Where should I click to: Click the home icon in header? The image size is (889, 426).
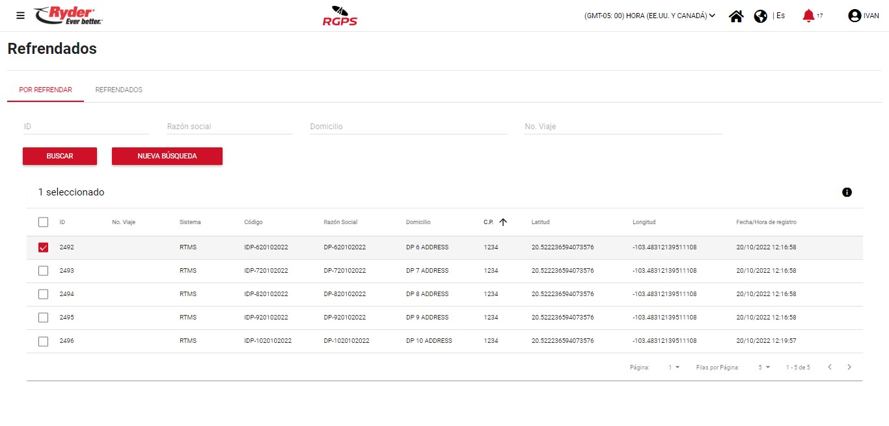(x=736, y=16)
